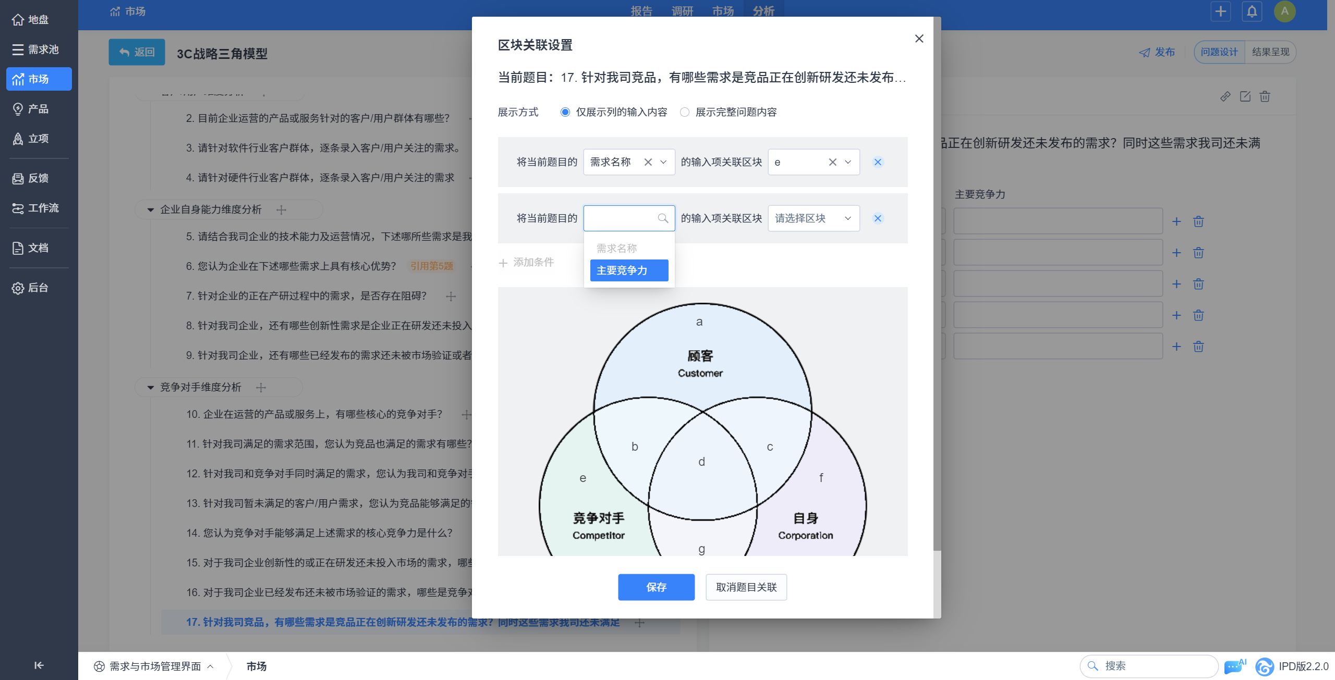Click the link icon in question panel

point(1225,96)
